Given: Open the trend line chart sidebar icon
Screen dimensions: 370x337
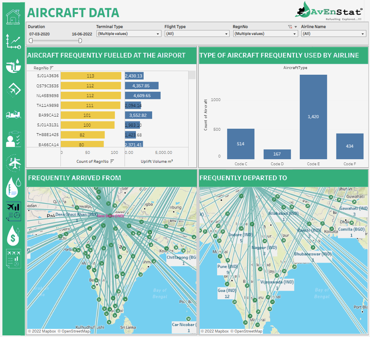Looking at the screenshot, I should (13, 41).
